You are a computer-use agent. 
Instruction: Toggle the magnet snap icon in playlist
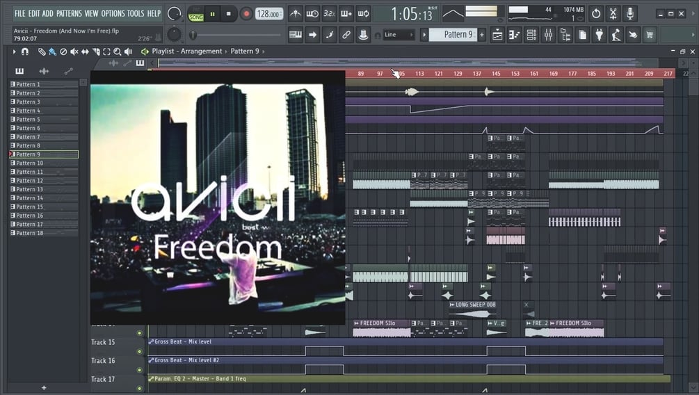click(x=25, y=51)
